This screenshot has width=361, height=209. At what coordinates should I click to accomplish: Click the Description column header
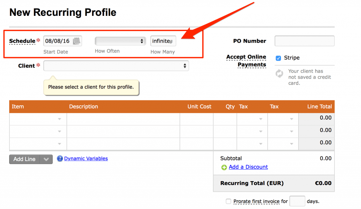[84, 106]
